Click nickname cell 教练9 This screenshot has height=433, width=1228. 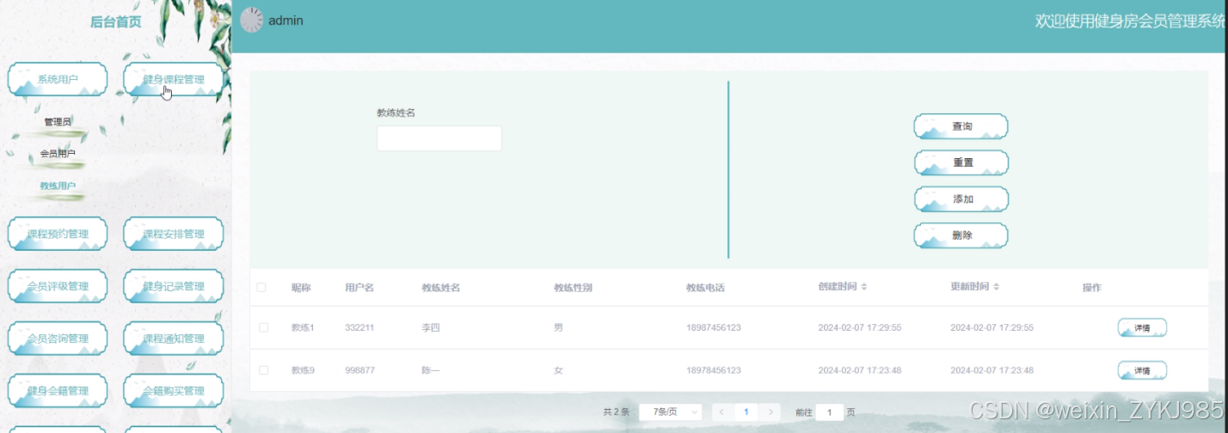[303, 370]
